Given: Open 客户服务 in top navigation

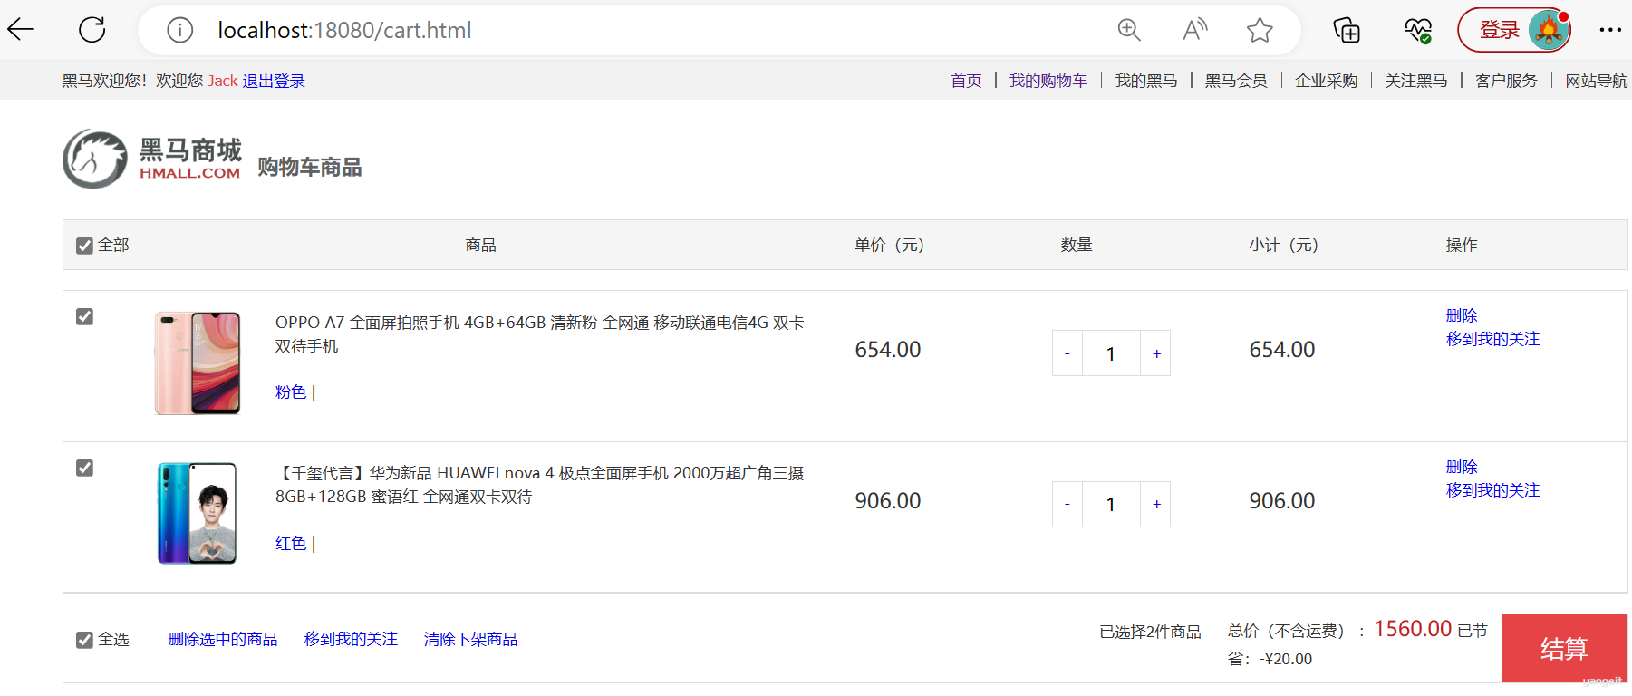Looking at the screenshot, I should pyautogui.click(x=1506, y=81).
